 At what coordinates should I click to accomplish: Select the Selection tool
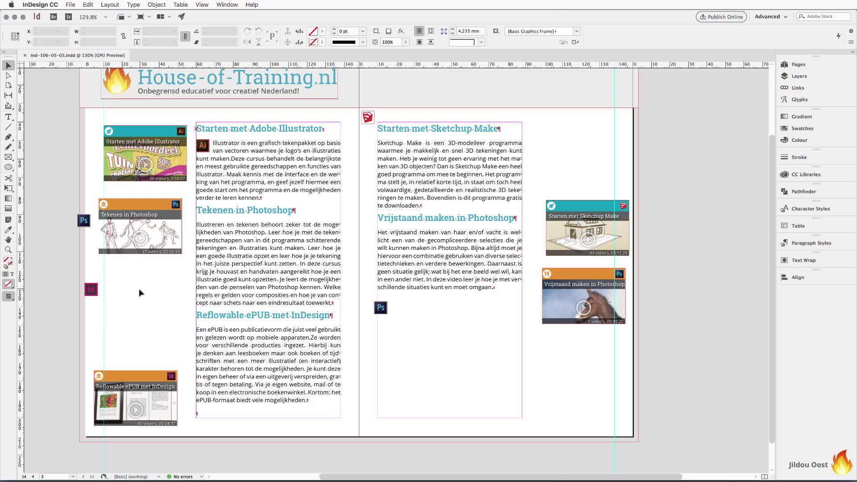[8, 66]
